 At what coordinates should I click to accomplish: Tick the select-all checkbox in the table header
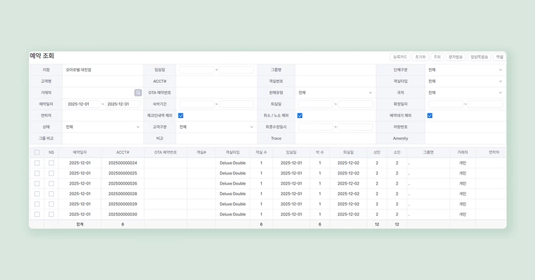click(x=37, y=152)
